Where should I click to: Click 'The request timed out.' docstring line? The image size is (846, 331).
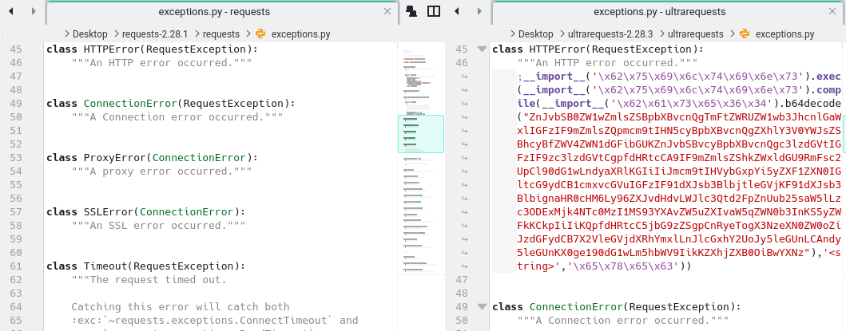coord(149,279)
